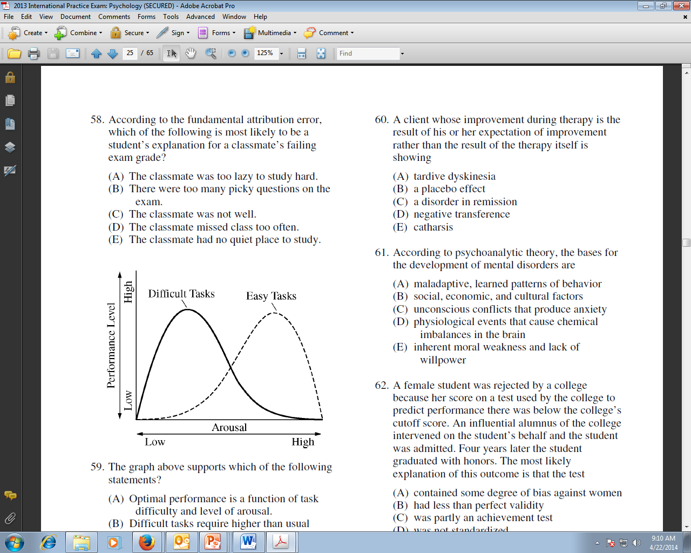Go to next page with down arrow
The width and height of the screenshot is (691, 553).
(113, 53)
